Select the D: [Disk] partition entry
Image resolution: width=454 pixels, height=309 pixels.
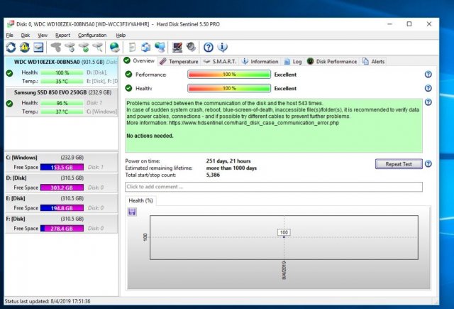tap(62, 183)
